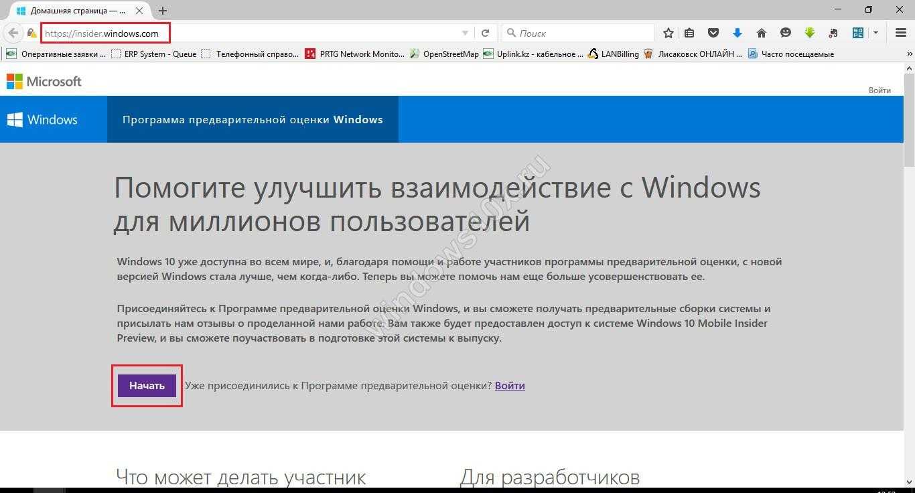Click the heading Что может делать участник
915x493 pixels.
pyautogui.click(x=241, y=478)
